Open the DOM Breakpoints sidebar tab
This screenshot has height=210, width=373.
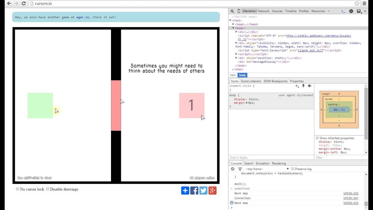click(x=276, y=81)
